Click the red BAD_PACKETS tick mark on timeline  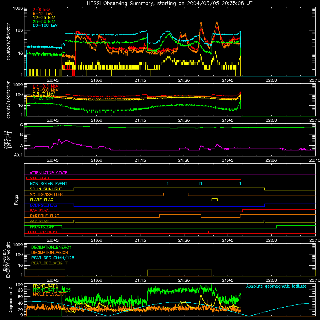tap(208, 232)
